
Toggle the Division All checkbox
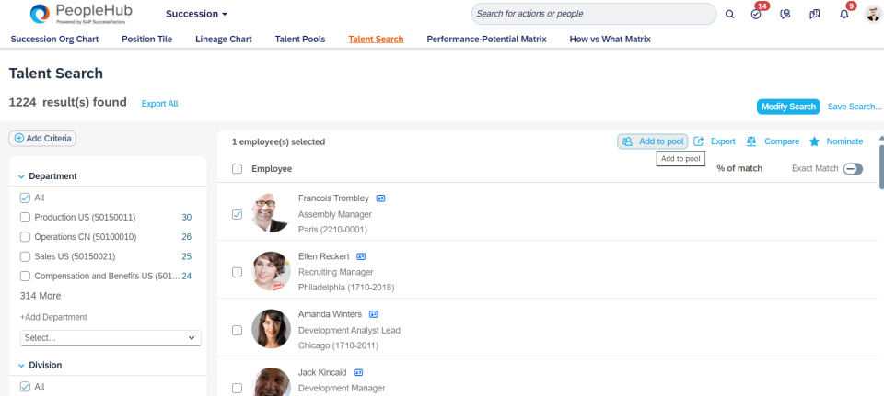[25, 387]
